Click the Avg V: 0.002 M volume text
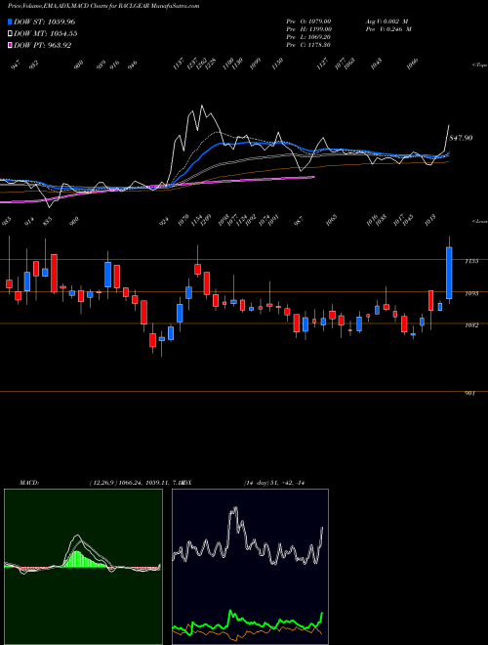Image resolution: width=488 pixels, height=645 pixels. pyautogui.click(x=386, y=21)
